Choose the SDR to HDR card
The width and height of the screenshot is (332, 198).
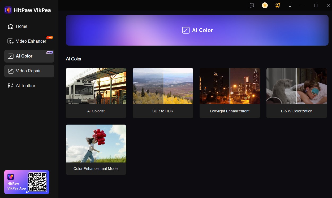(x=163, y=93)
